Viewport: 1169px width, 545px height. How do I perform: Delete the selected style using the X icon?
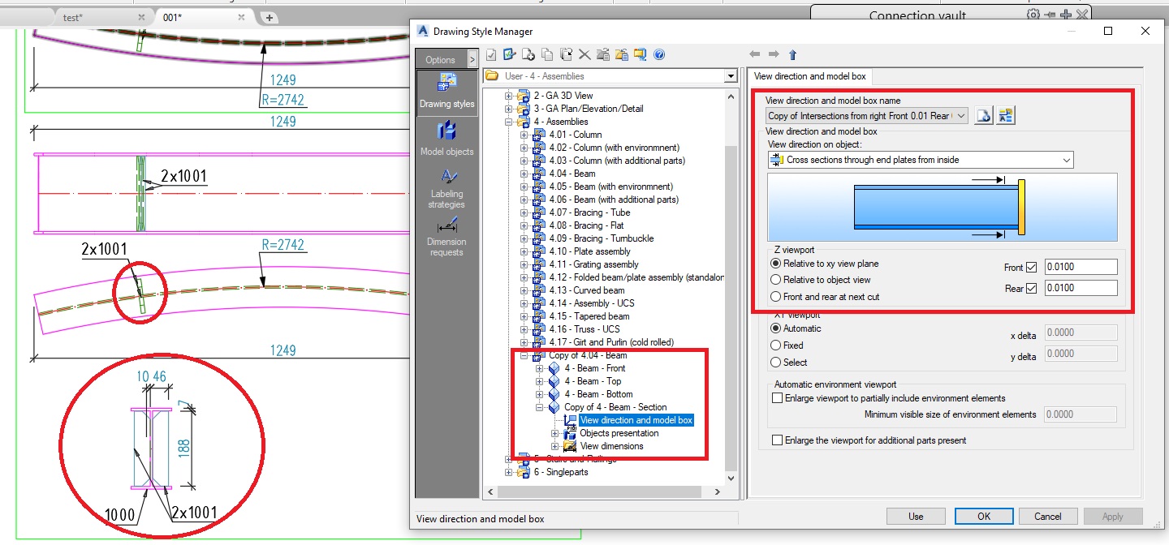[586, 54]
